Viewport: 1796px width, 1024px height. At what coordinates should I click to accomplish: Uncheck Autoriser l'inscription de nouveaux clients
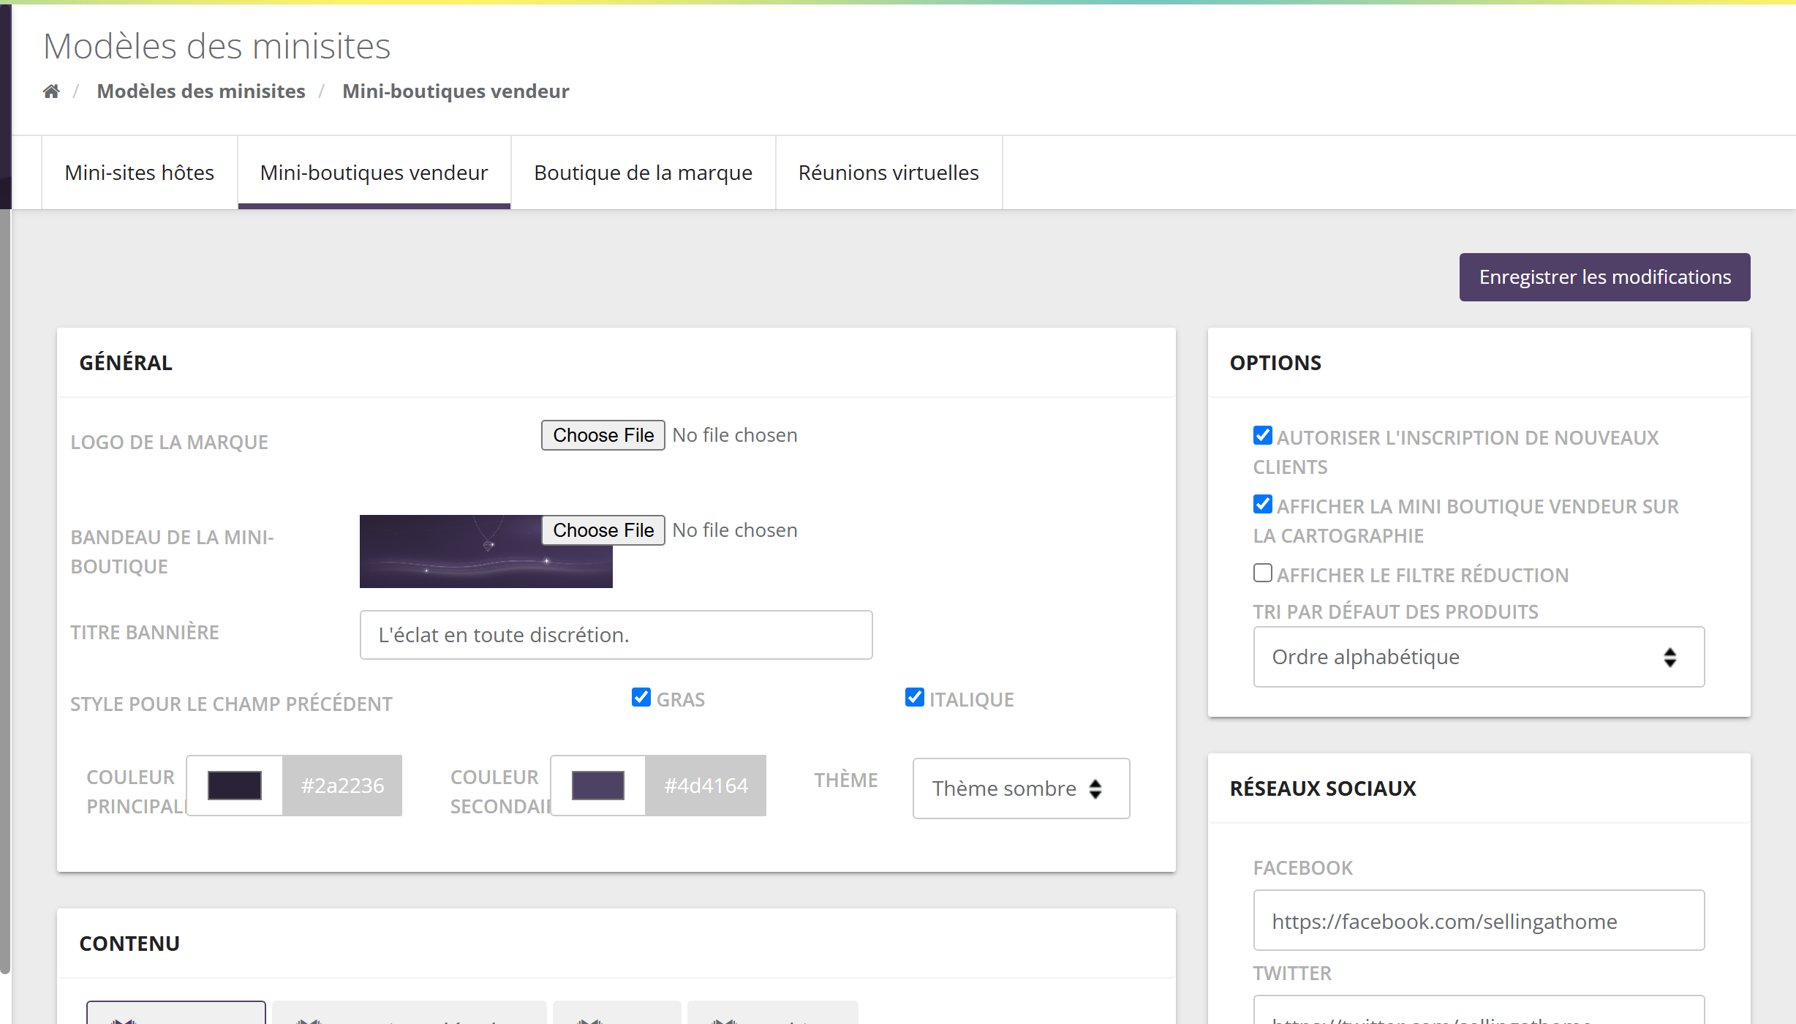click(1263, 436)
